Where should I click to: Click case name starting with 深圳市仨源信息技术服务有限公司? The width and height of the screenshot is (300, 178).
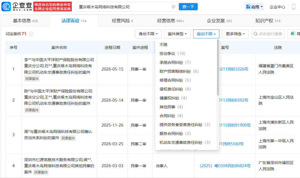59,166
